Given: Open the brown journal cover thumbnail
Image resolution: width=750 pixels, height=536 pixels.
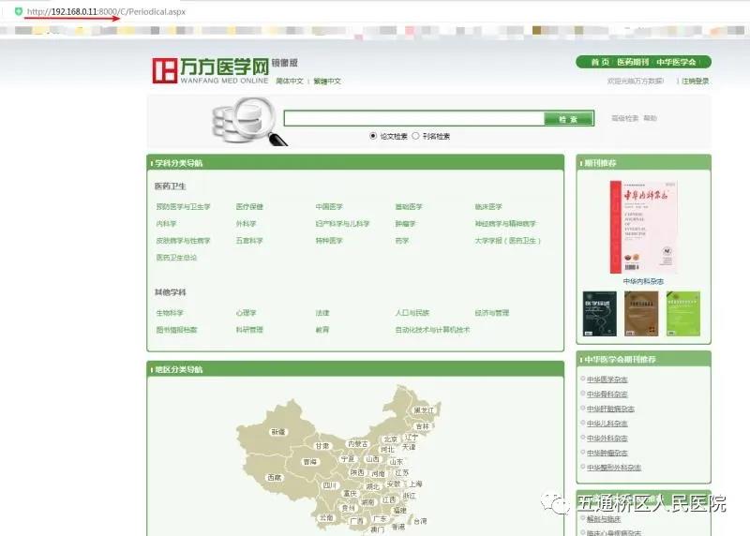Looking at the screenshot, I should (x=641, y=314).
